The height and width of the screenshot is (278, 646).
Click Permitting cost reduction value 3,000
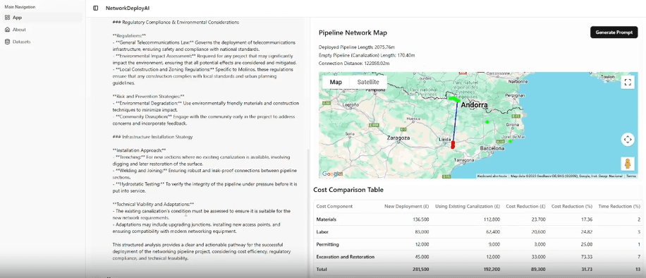point(540,244)
